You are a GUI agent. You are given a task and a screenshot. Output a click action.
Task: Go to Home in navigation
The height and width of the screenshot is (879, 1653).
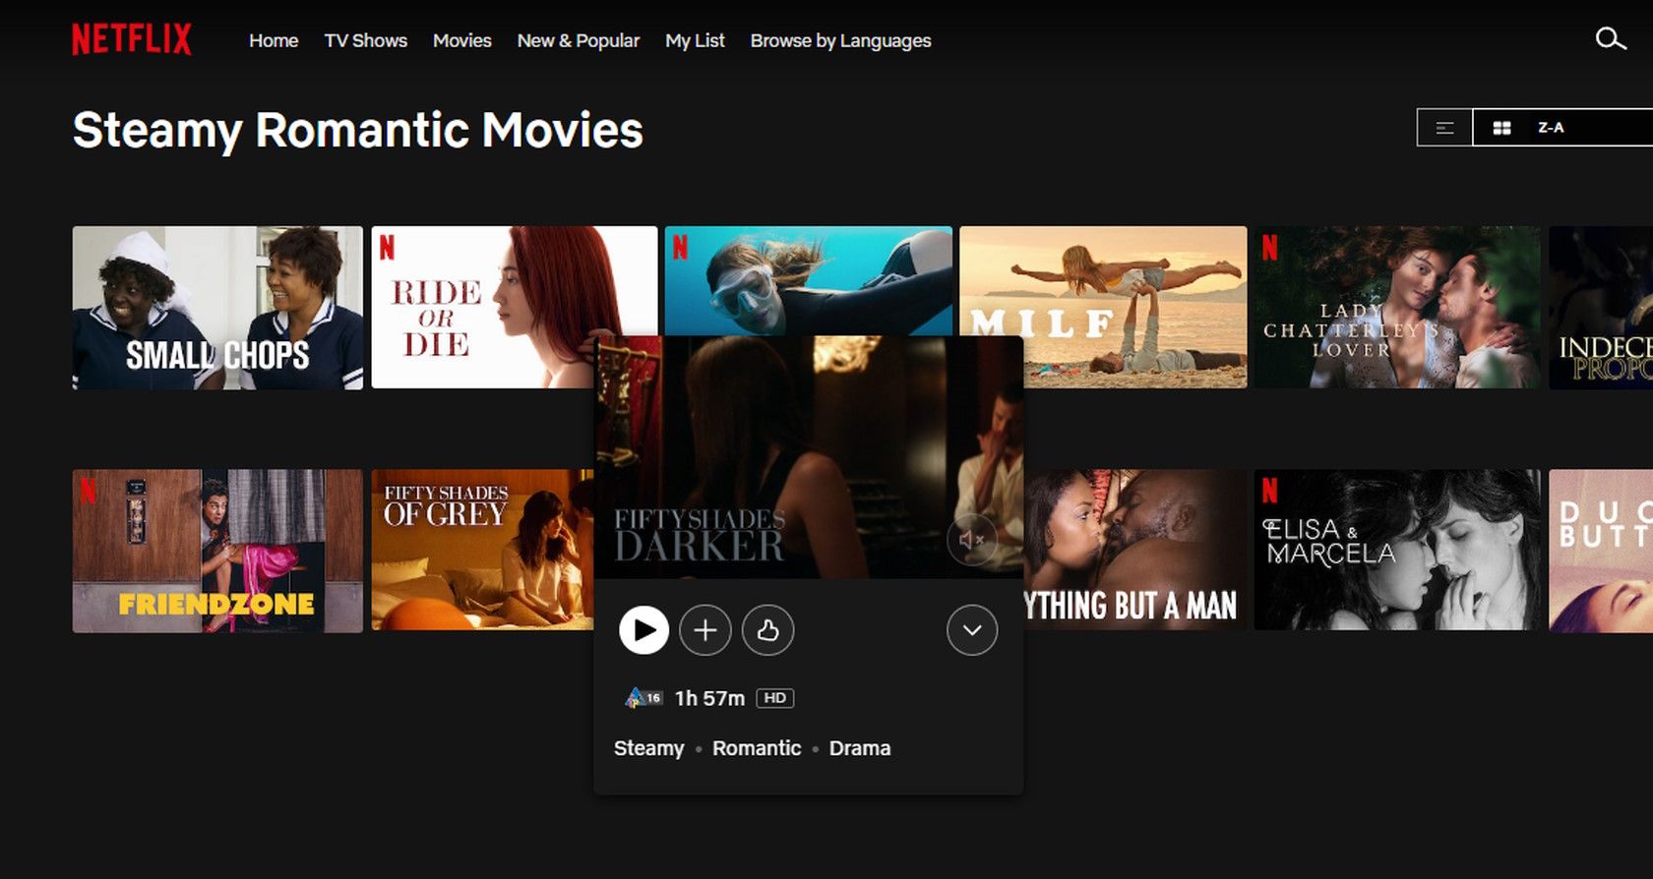274,40
